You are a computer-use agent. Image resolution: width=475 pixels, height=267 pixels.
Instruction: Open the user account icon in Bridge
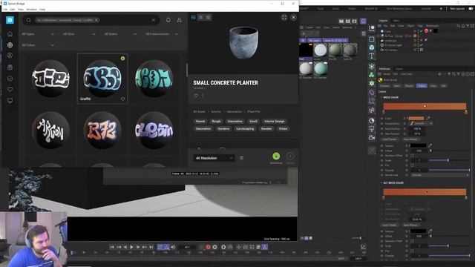(180, 20)
